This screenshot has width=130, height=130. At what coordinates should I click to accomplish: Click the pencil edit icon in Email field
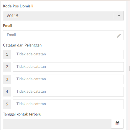pos(119,36)
